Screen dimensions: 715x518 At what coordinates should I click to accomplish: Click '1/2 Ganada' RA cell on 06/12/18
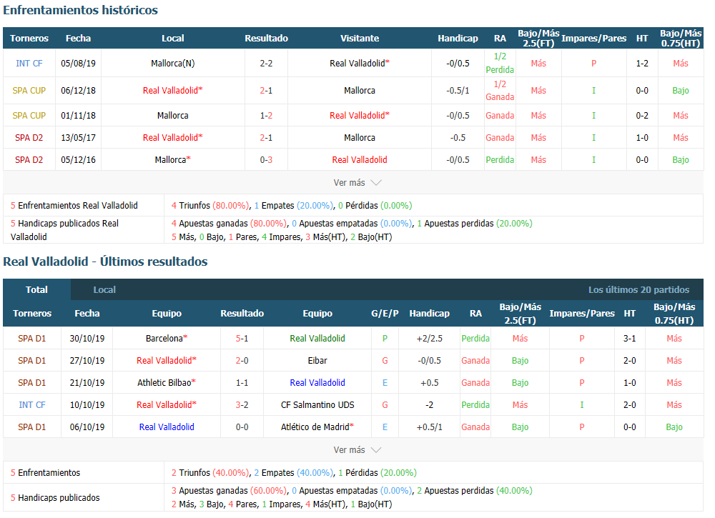500,90
